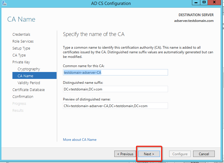Image resolution: width=224 pixels, height=163 pixels.
Task: Go to the Credentials step
Action: [x=21, y=35]
